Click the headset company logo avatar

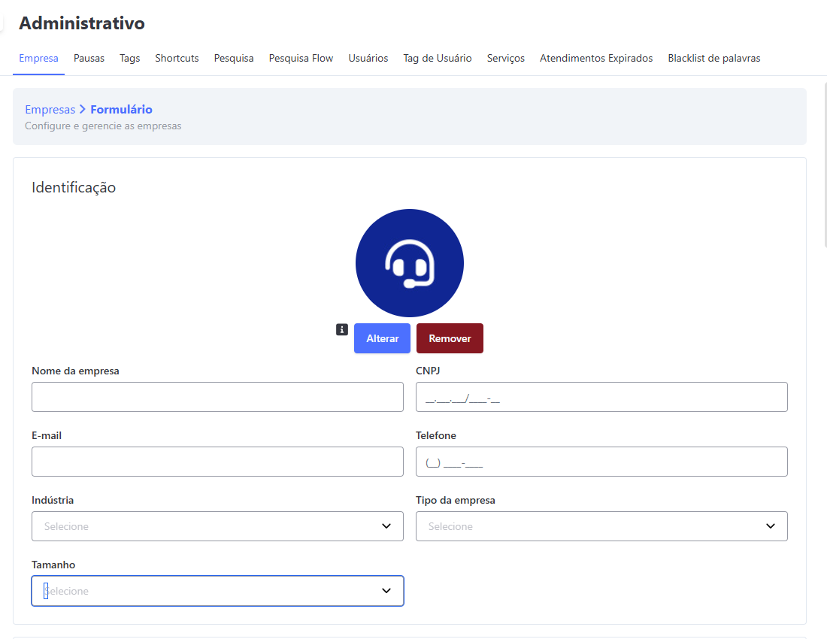[x=410, y=263]
